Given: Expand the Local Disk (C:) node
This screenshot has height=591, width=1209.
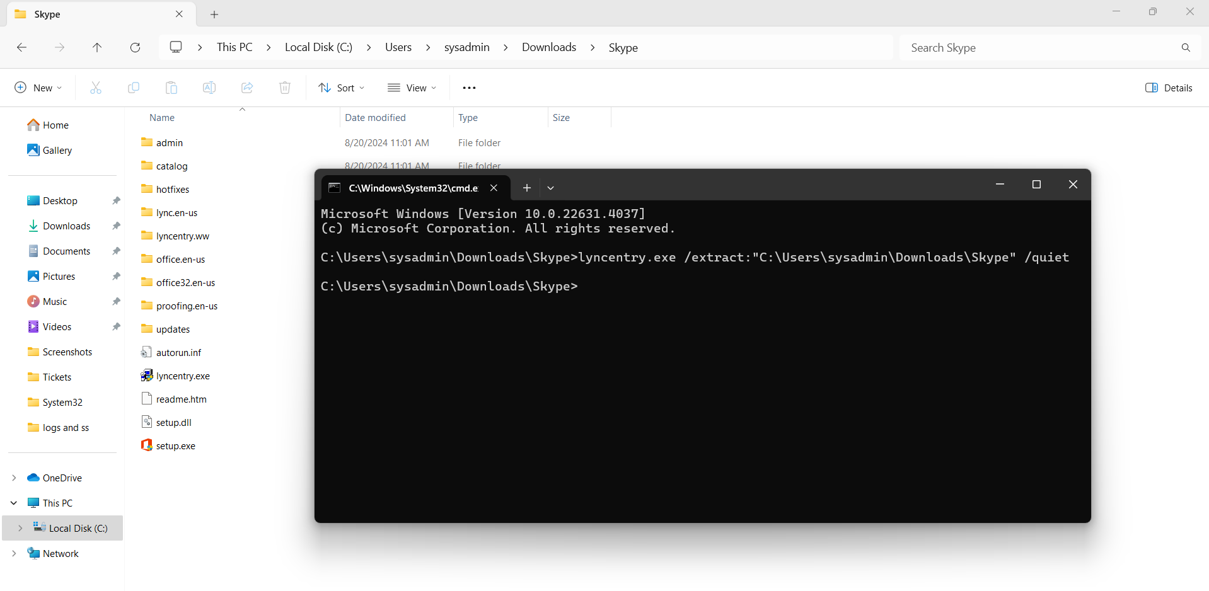Looking at the screenshot, I should 20,529.
